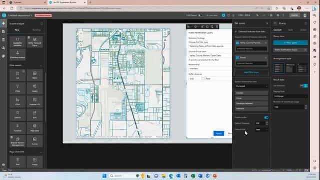The height and width of the screenshot is (180, 320).
Task: Open the Spatial relationship rules dropdown
Action: 251,86
